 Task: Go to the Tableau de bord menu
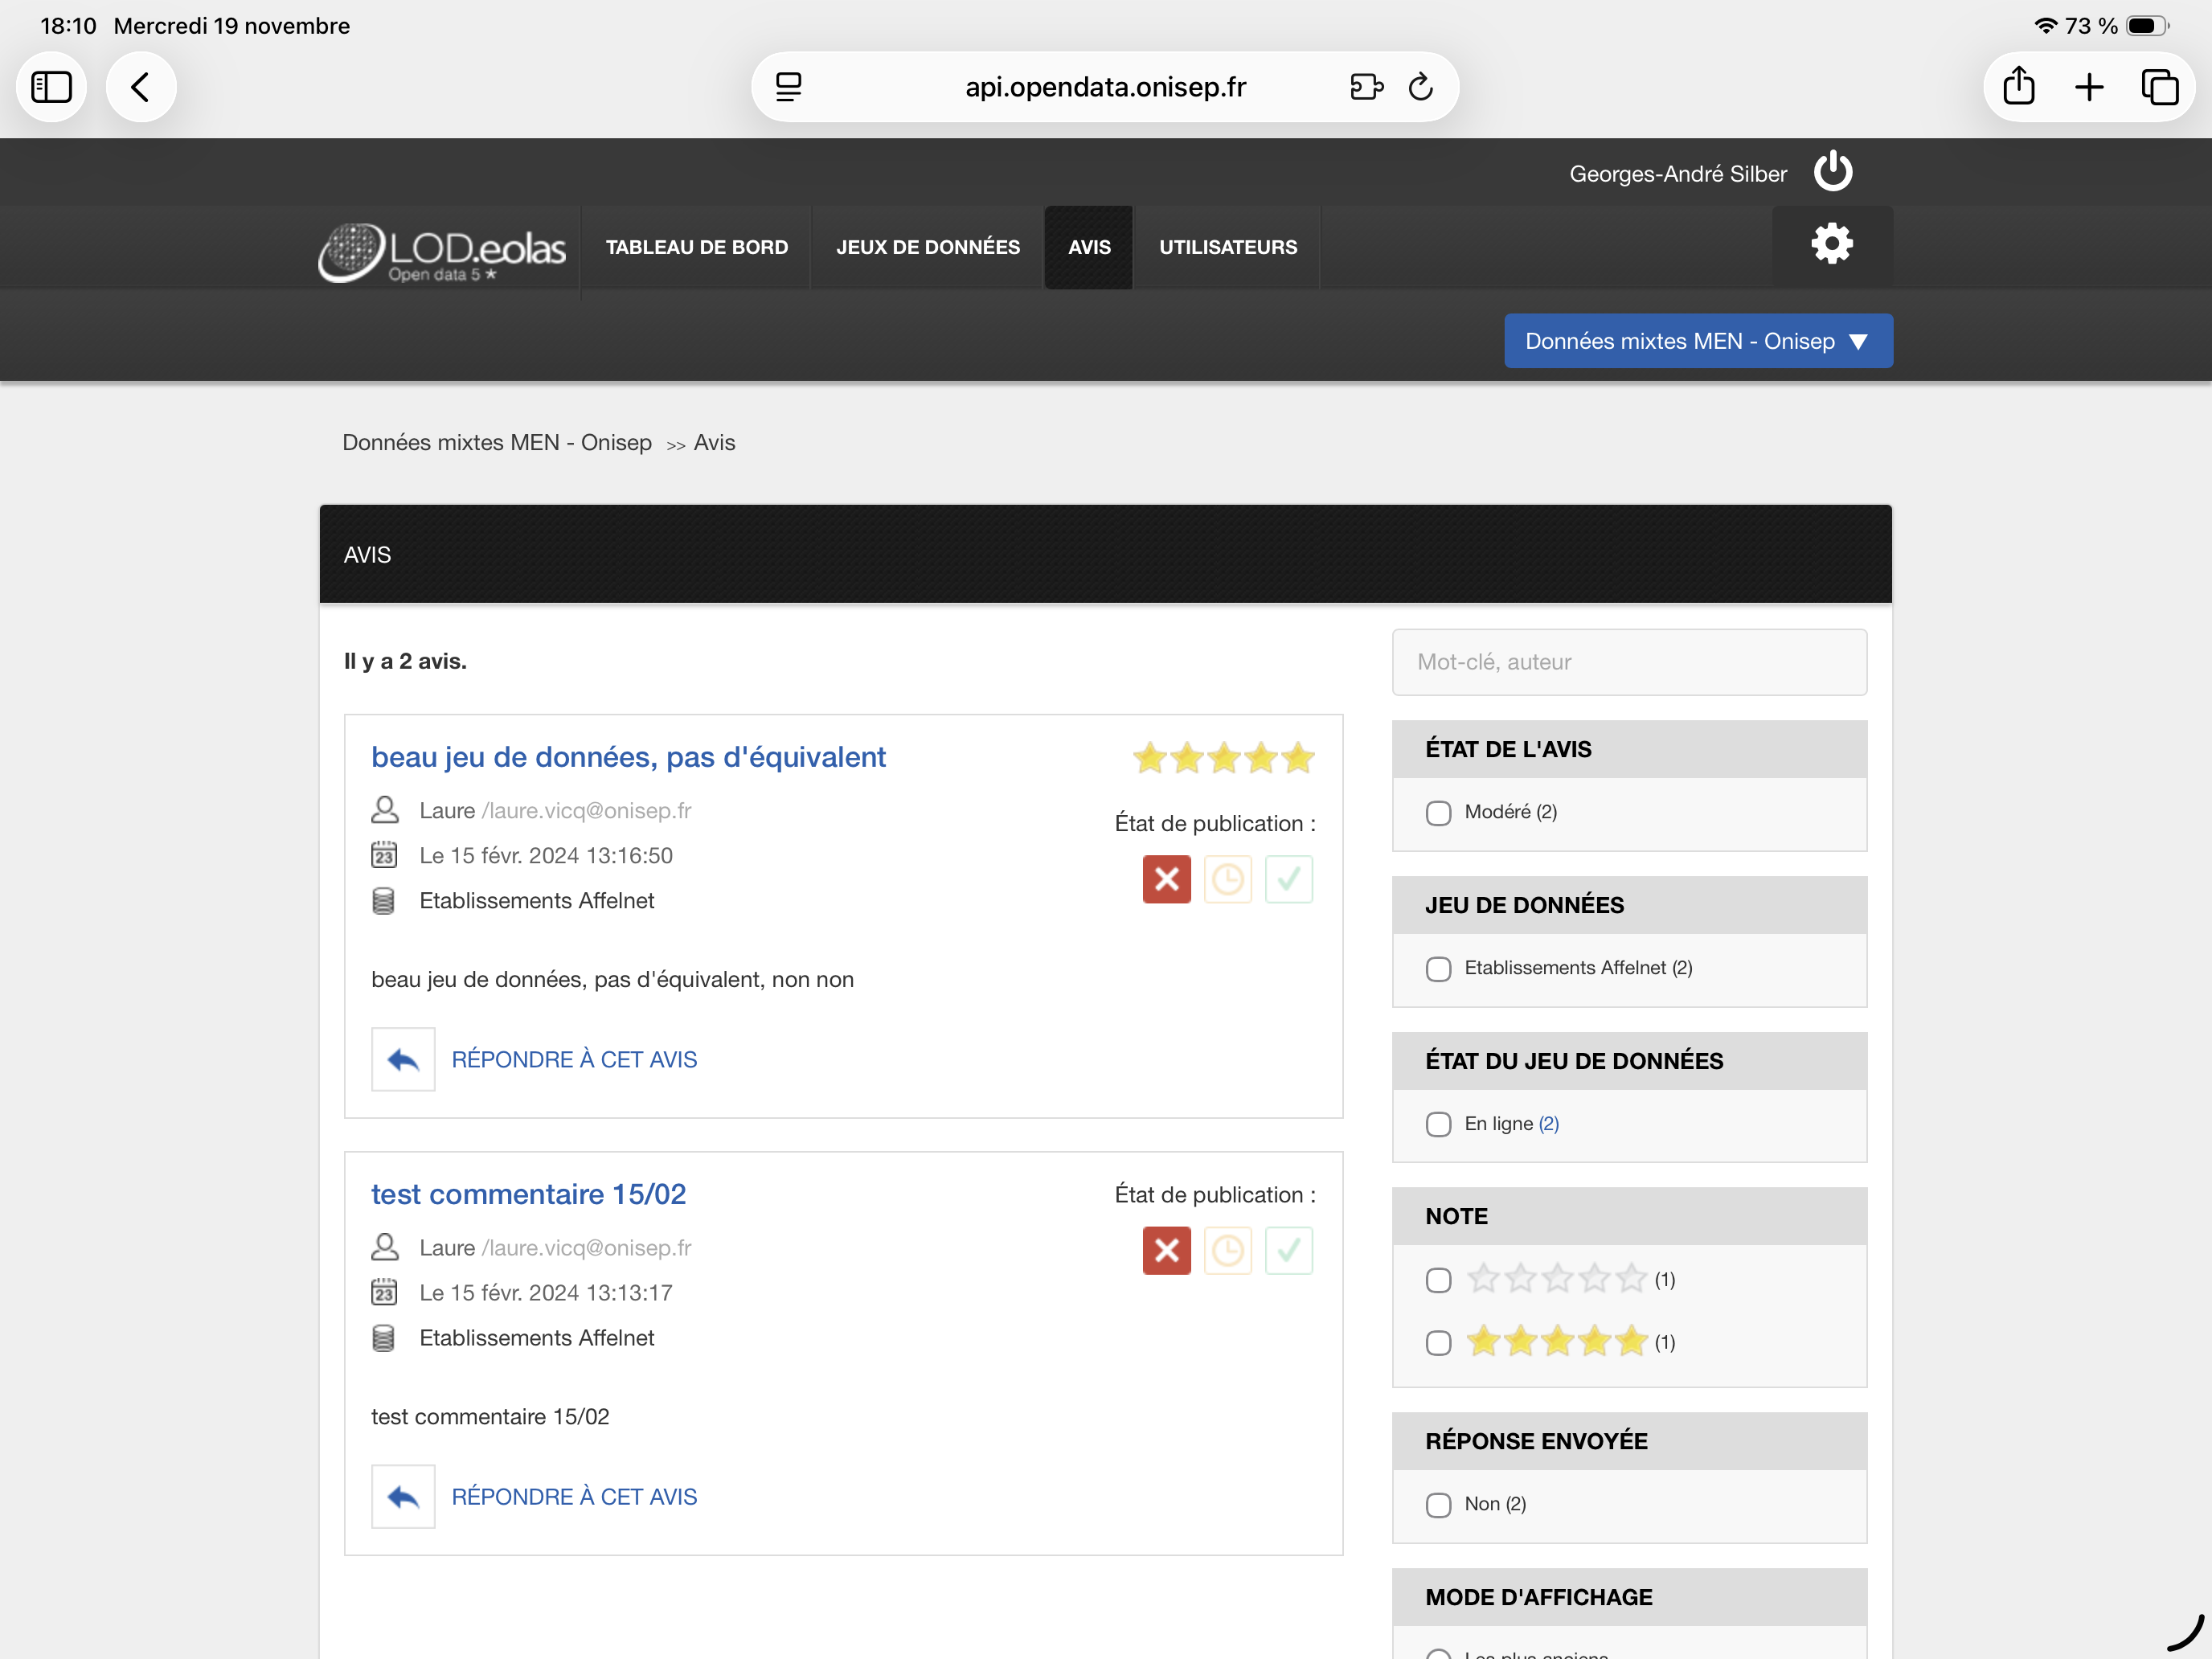pyautogui.click(x=696, y=247)
